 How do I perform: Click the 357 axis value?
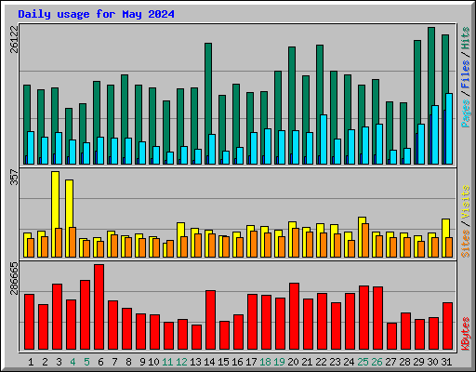pos(14,177)
